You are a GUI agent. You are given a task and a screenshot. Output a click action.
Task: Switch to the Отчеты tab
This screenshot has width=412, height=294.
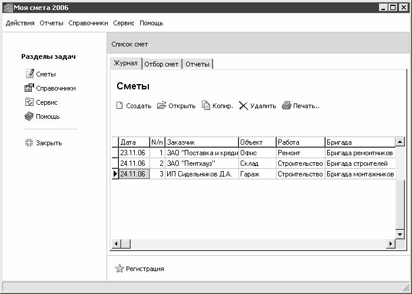pyautogui.click(x=197, y=64)
